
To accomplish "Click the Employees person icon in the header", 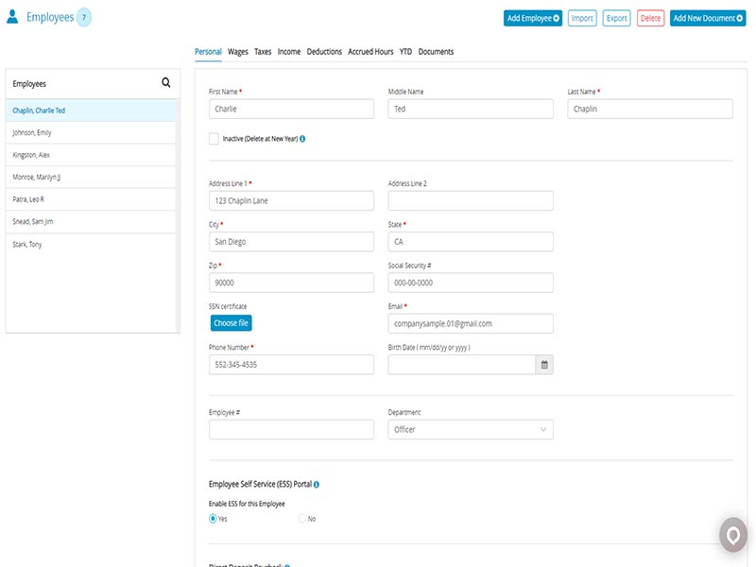I will click(x=13, y=16).
